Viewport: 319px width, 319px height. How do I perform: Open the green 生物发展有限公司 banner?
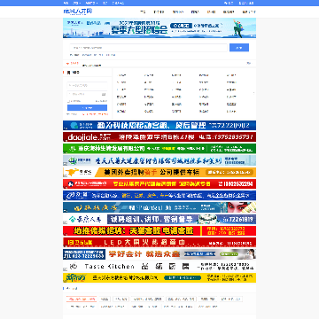pyautogui.click(x=159, y=149)
